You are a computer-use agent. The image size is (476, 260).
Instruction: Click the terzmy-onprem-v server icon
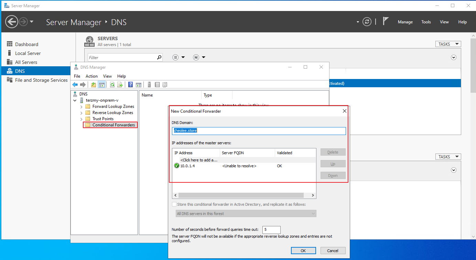tap(82, 100)
